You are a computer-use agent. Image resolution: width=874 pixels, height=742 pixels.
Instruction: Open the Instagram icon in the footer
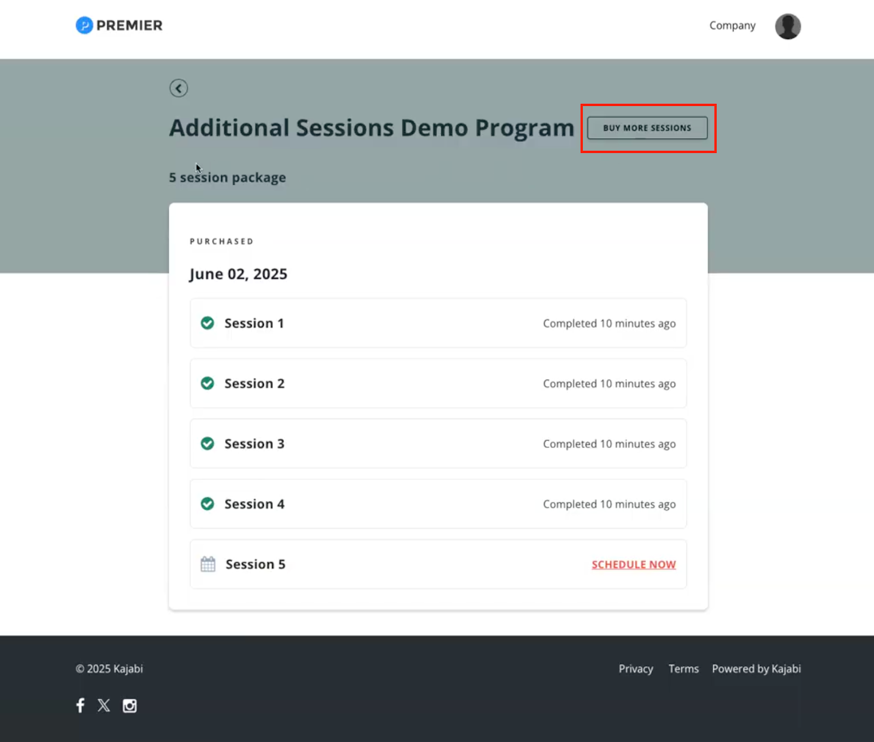tap(129, 705)
